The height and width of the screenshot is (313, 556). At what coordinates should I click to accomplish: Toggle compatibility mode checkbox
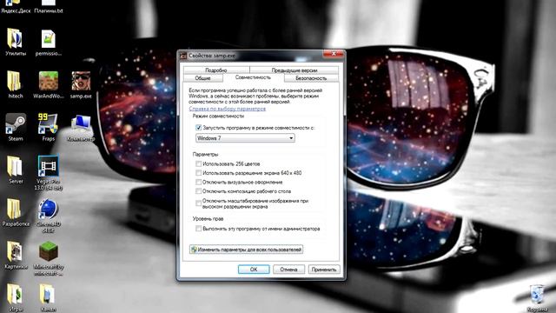(x=199, y=128)
